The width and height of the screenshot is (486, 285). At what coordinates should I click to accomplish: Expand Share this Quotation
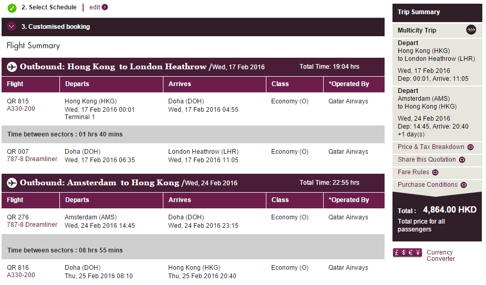(x=462, y=160)
